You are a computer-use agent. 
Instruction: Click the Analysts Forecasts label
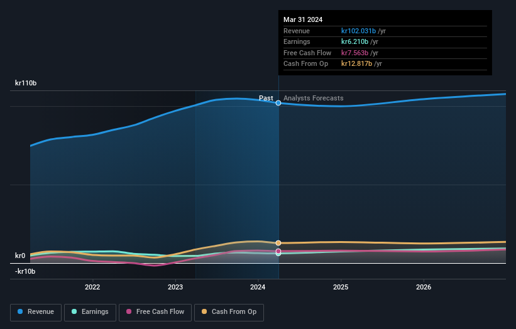(x=313, y=98)
